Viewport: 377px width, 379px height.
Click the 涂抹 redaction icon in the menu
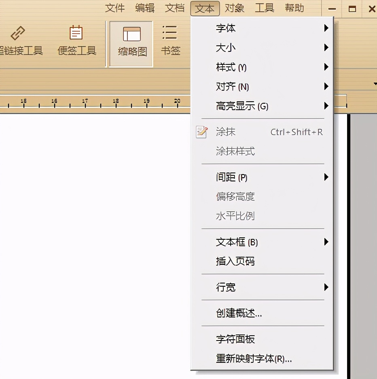[201, 132]
